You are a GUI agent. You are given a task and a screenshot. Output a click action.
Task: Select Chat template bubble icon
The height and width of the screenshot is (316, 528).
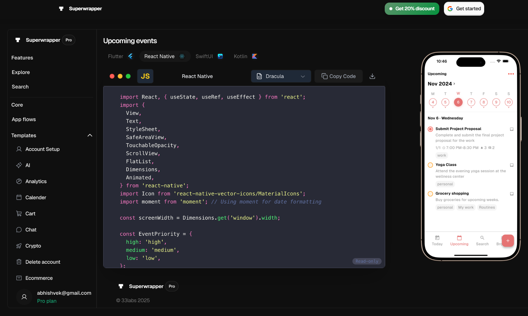coord(19,230)
